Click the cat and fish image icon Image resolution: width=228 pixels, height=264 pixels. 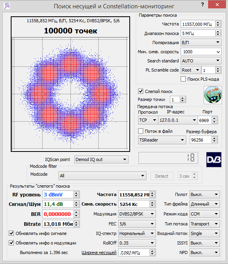pos(213,95)
